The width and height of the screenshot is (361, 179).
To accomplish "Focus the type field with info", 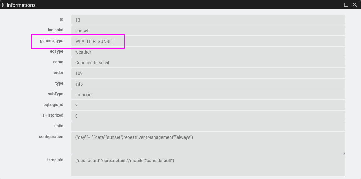I will [x=208, y=84].
